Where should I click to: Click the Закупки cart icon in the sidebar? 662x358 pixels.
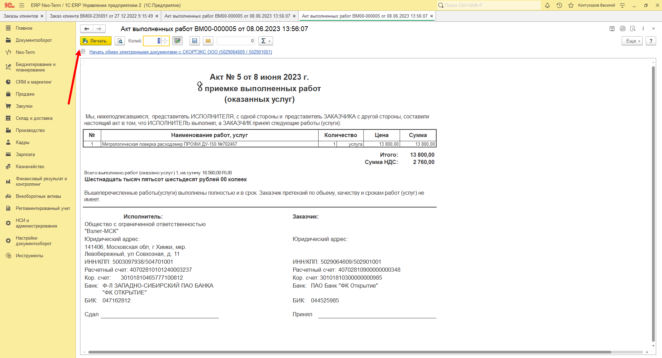pyautogui.click(x=8, y=106)
